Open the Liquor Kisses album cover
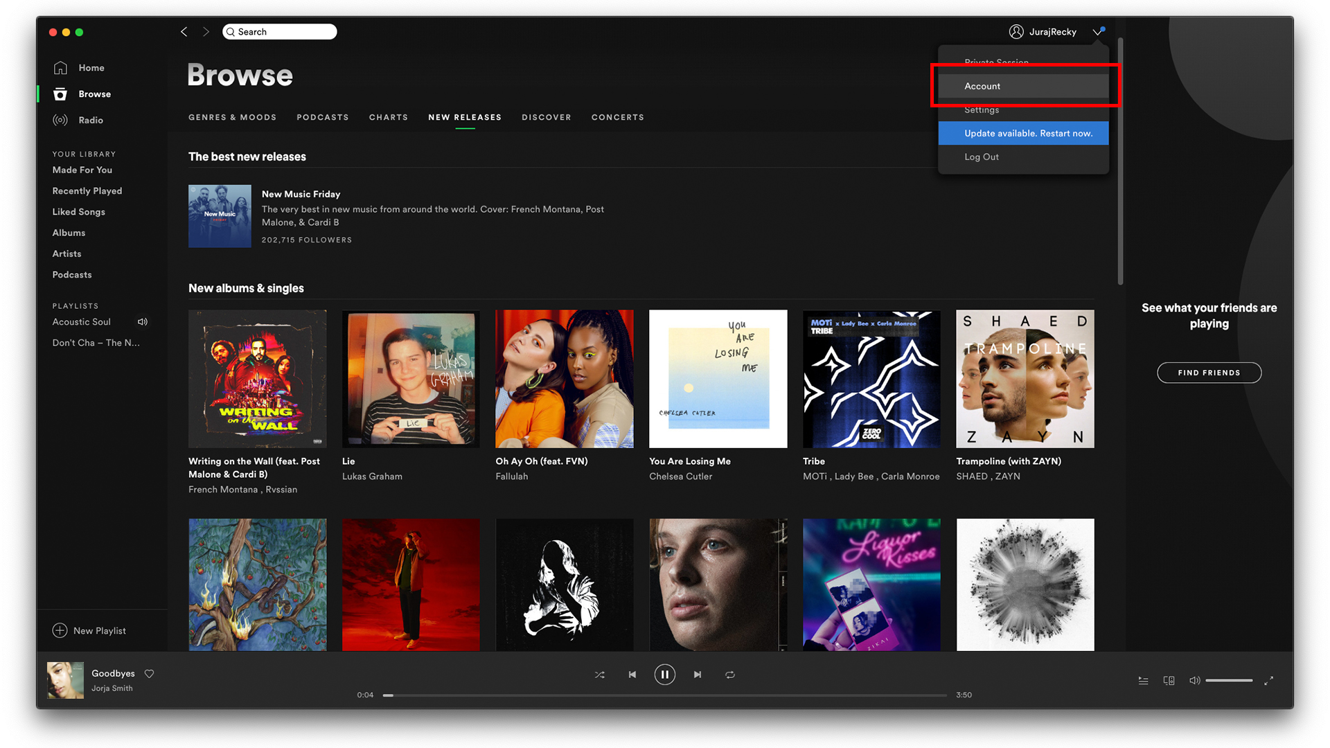 click(x=871, y=585)
